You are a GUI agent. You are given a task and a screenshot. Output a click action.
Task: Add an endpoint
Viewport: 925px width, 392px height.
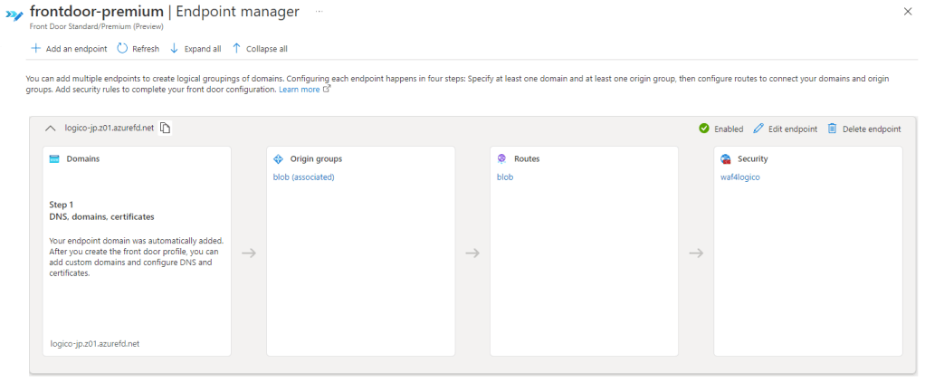[69, 49]
